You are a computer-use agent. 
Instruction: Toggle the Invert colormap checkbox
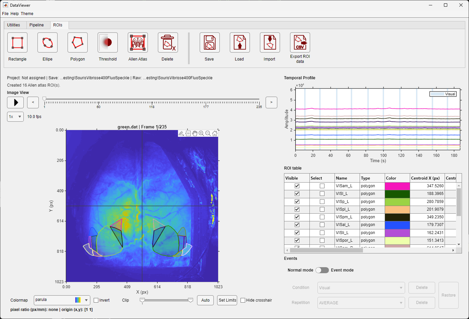pos(96,300)
